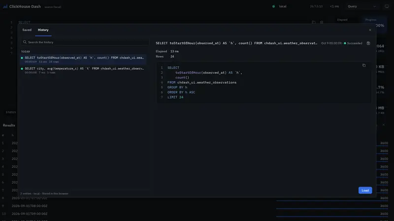Click the open-folder icon above editor

click(314, 22)
